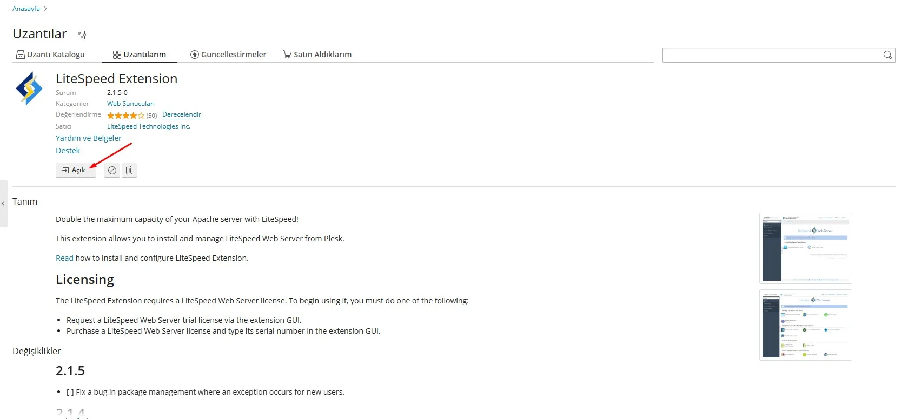The height and width of the screenshot is (419, 901).
Task: Open the Guncellestirmeler tab
Action: click(x=228, y=55)
